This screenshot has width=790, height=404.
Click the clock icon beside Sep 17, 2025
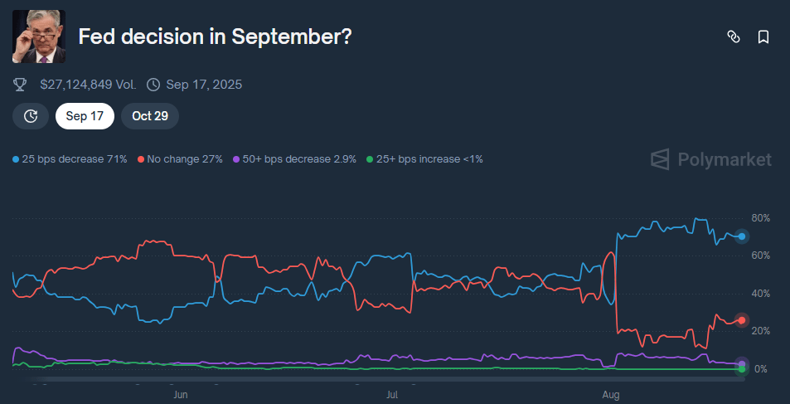point(153,85)
